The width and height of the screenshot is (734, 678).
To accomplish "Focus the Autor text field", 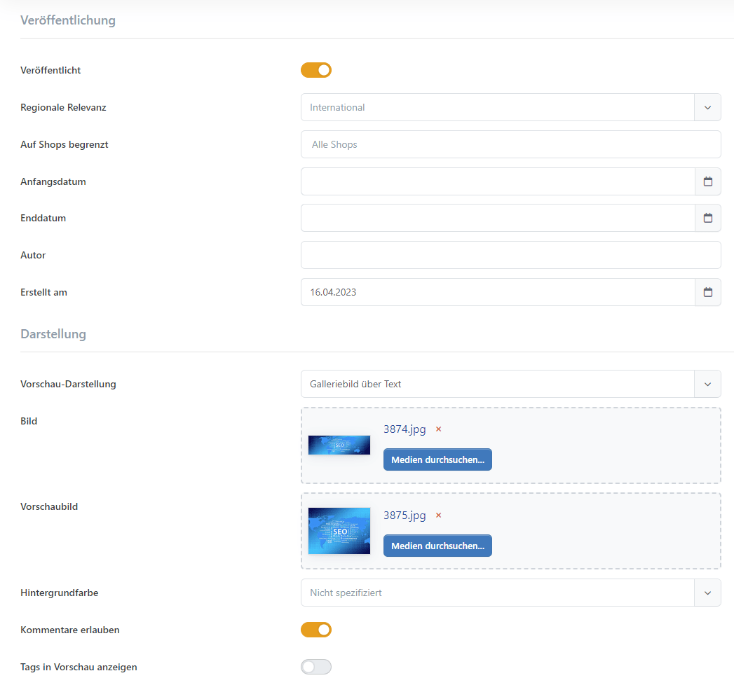I will click(x=510, y=255).
